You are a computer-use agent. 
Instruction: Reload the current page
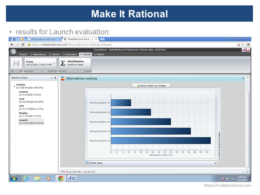[23, 44]
